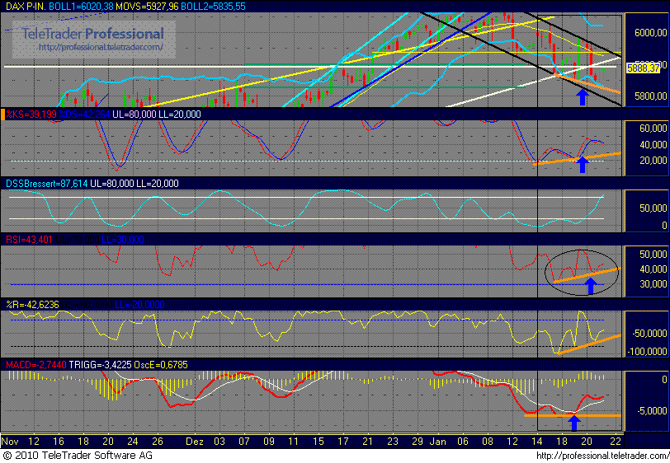Click date 07 on the time axis
The width and height of the screenshot is (670, 463).
pyautogui.click(x=244, y=442)
